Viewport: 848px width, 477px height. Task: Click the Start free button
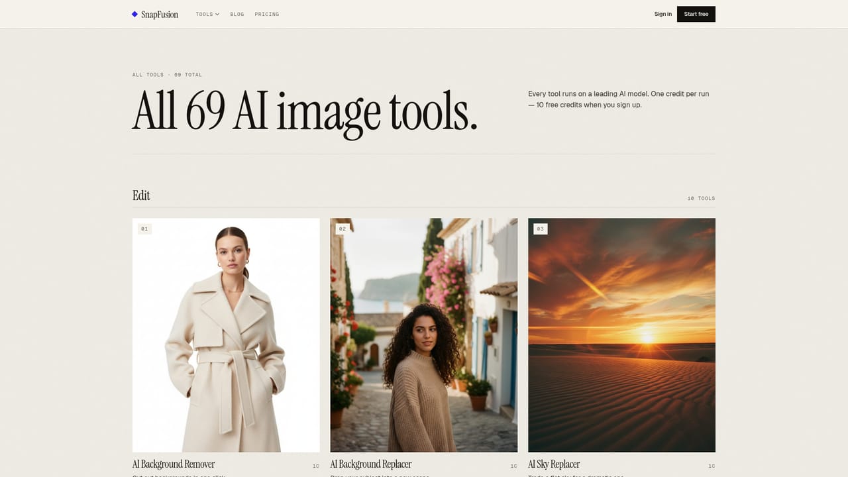tap(696, 14)
